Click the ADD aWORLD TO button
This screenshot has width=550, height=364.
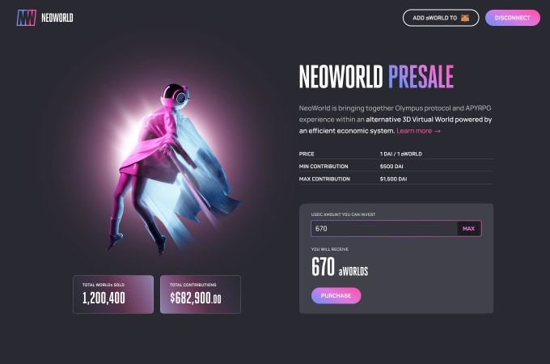tap(441, 18)
